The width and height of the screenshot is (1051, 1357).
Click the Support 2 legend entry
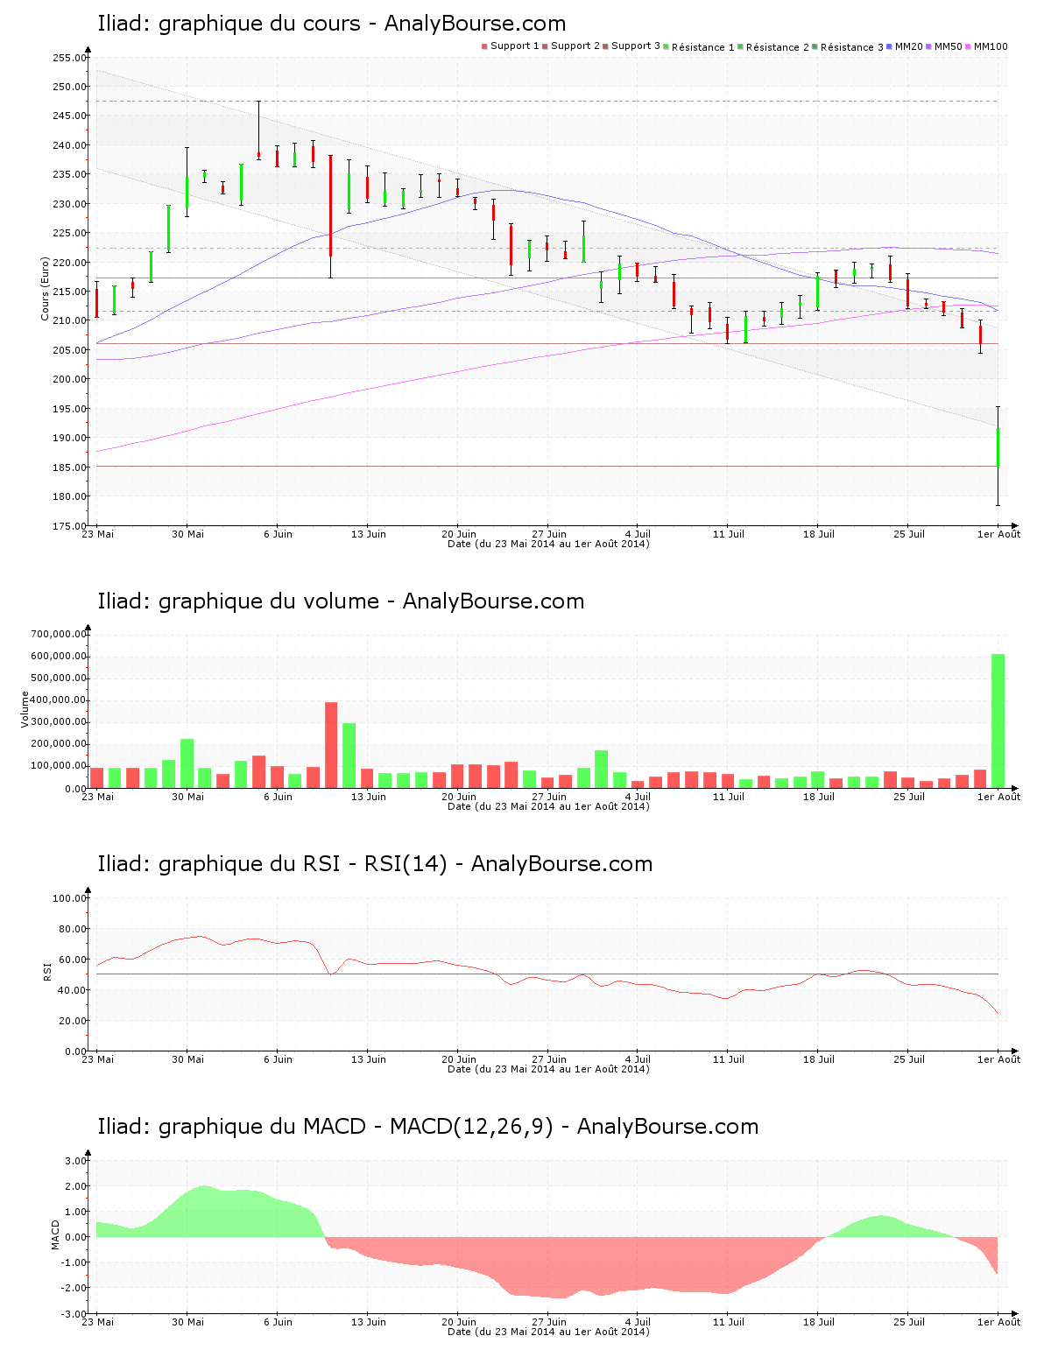(571, 46)
